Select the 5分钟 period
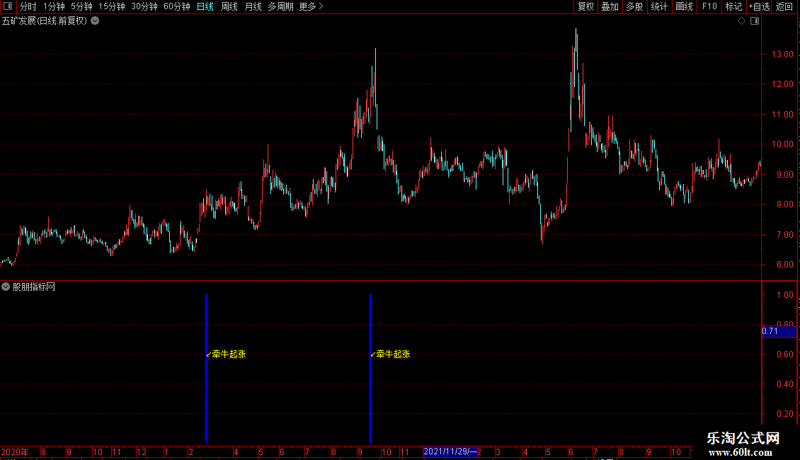 [81, 6]
